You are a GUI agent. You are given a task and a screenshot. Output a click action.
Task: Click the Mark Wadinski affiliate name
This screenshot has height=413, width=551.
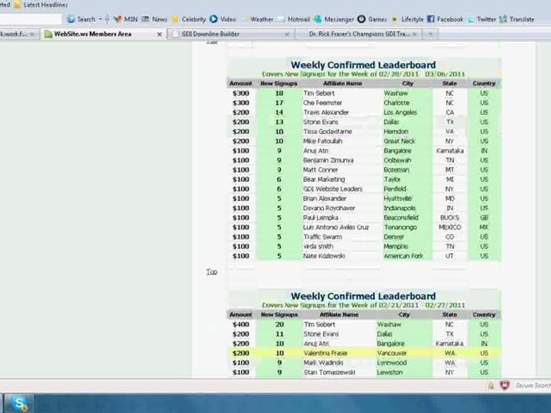[323, 363]
